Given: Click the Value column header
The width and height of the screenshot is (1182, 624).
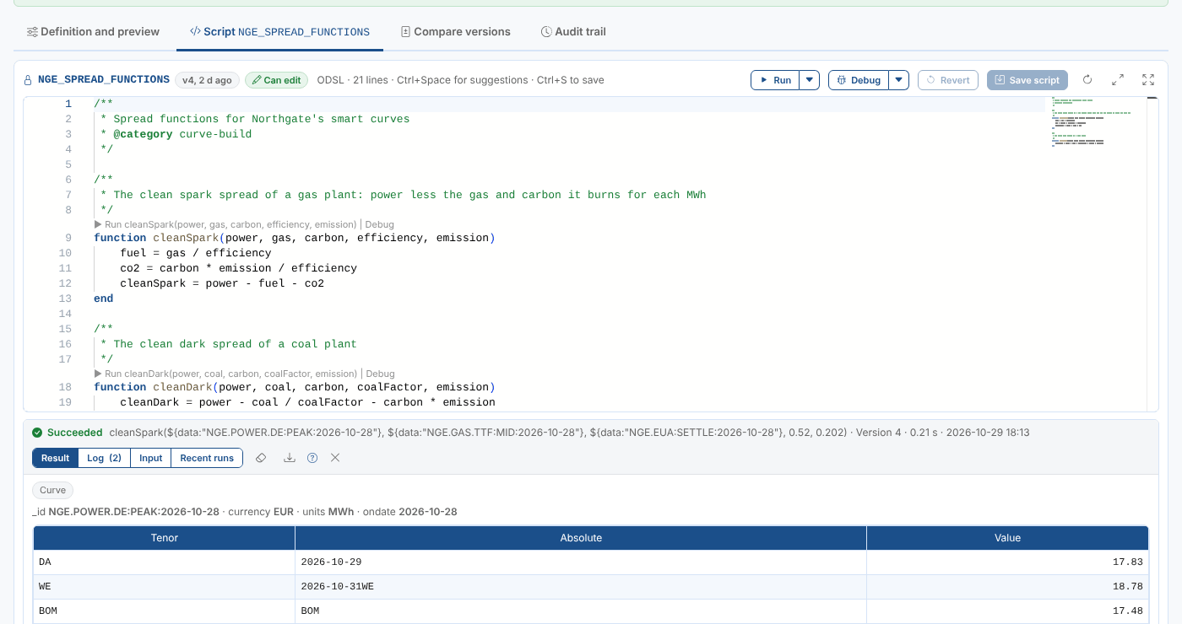Looking at the screenshot, I should tap(1007, 538).
